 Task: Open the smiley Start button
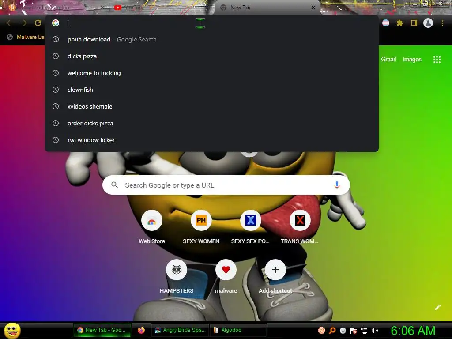(x=12, y=330)
